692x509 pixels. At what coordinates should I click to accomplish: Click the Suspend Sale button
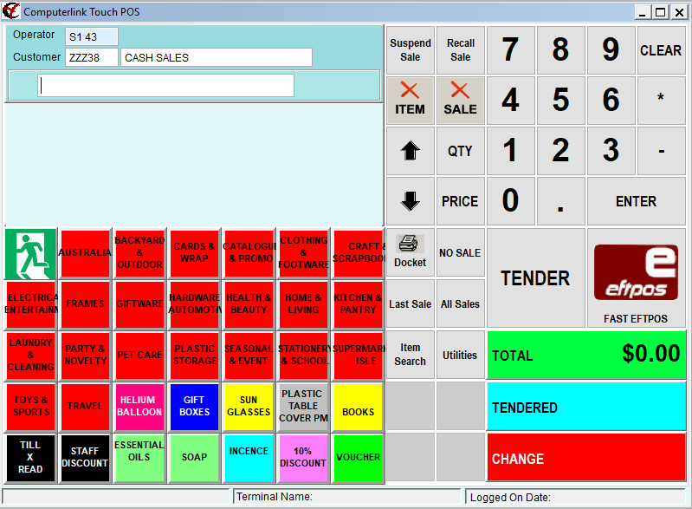coord(410,50)
